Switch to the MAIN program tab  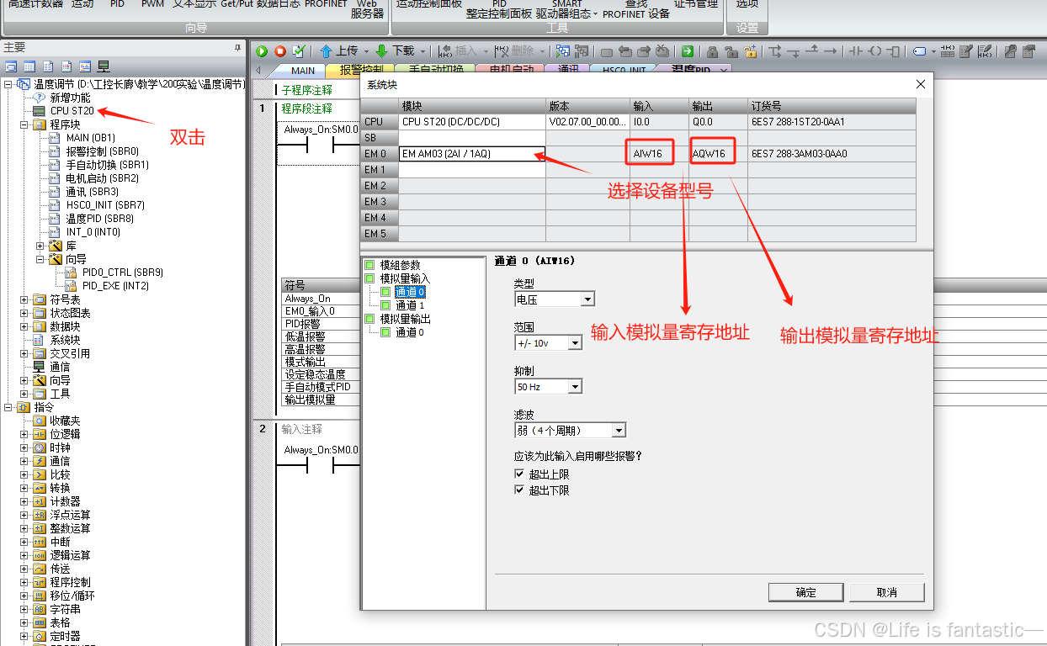(303, 71)
